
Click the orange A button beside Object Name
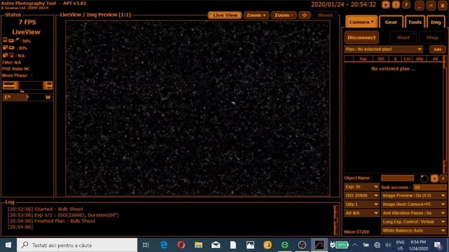pos(434,178)
